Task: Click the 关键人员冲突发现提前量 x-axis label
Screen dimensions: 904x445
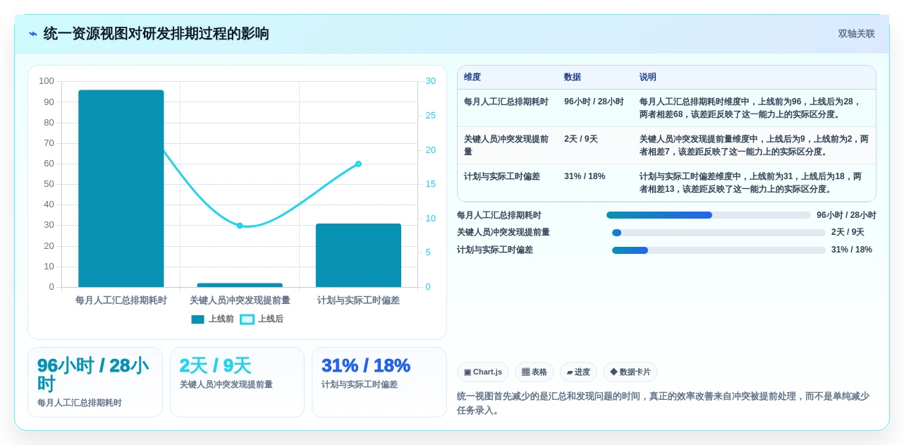Action: click(240, 300)
